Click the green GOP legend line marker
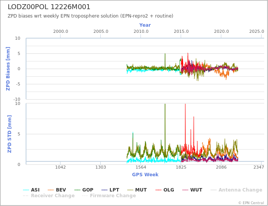Screen dimensions: 268x206 point(77,190)
